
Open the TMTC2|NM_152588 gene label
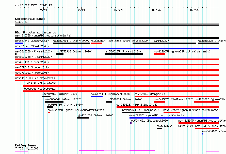[x=27, y=148]
